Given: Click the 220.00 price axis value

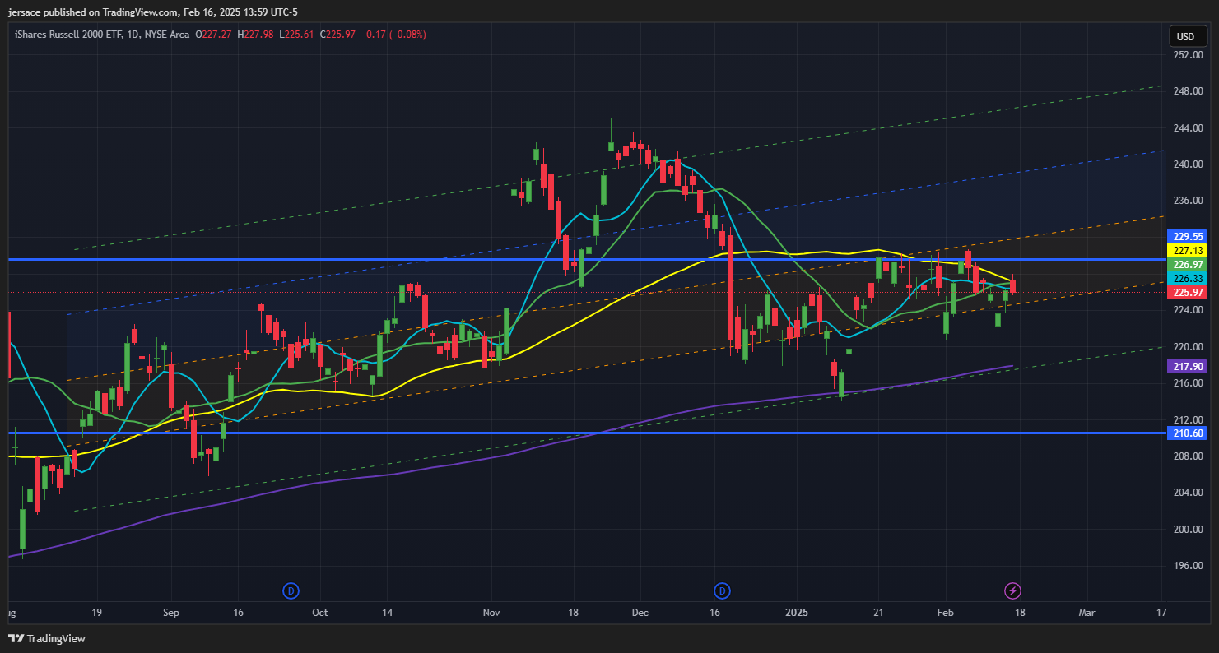Looking at the screenshot, I should (x=1188, y=346).
